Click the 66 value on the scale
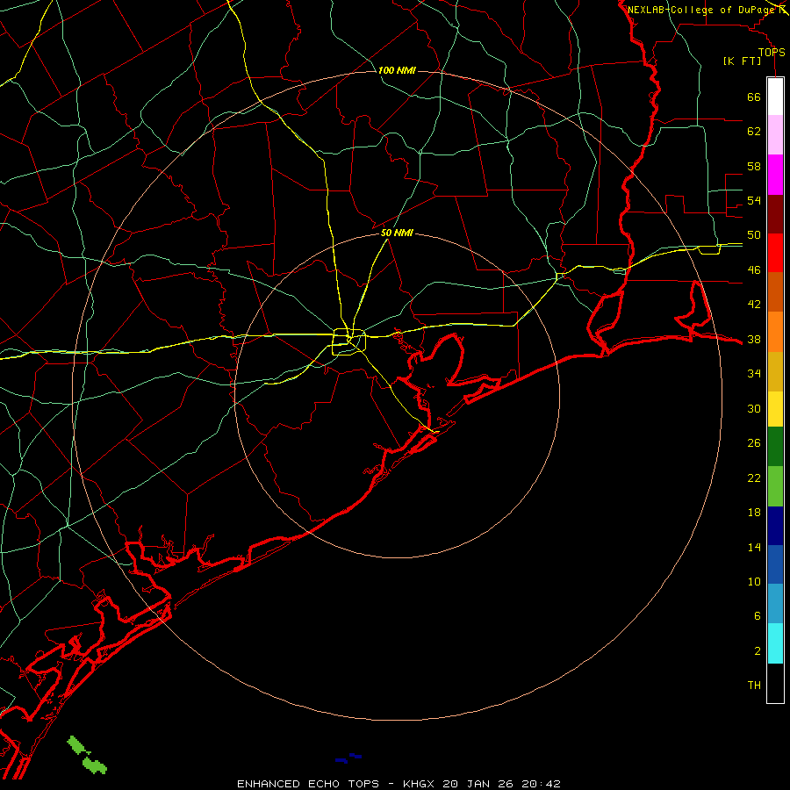 click(x=754, y=97)
